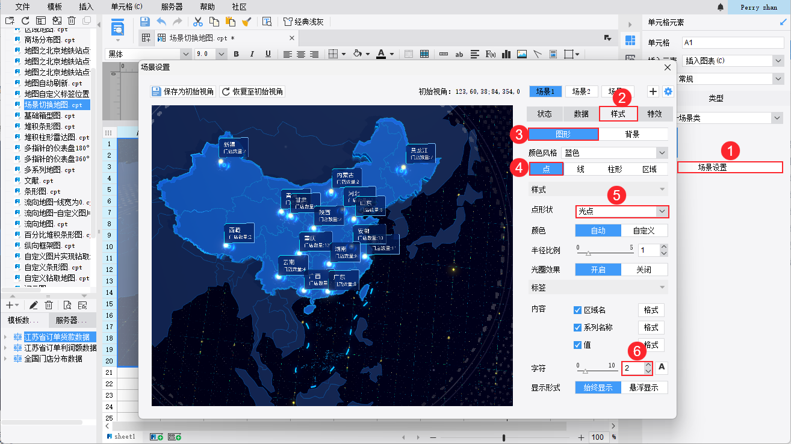Collapse the 样式 section header
The height and width of the screenshot is (444, 791).
(x=598, y=190)
